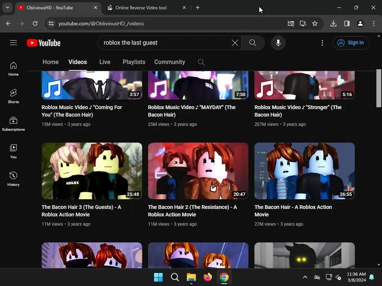Viewport: 382px width, 286px height.
Task: Open Chrome three-dot menu
Action: (x=374, y=23)
